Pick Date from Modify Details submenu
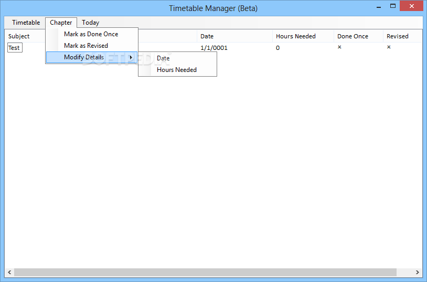Viewport: 427px width, 282px height. pos(177,58)
